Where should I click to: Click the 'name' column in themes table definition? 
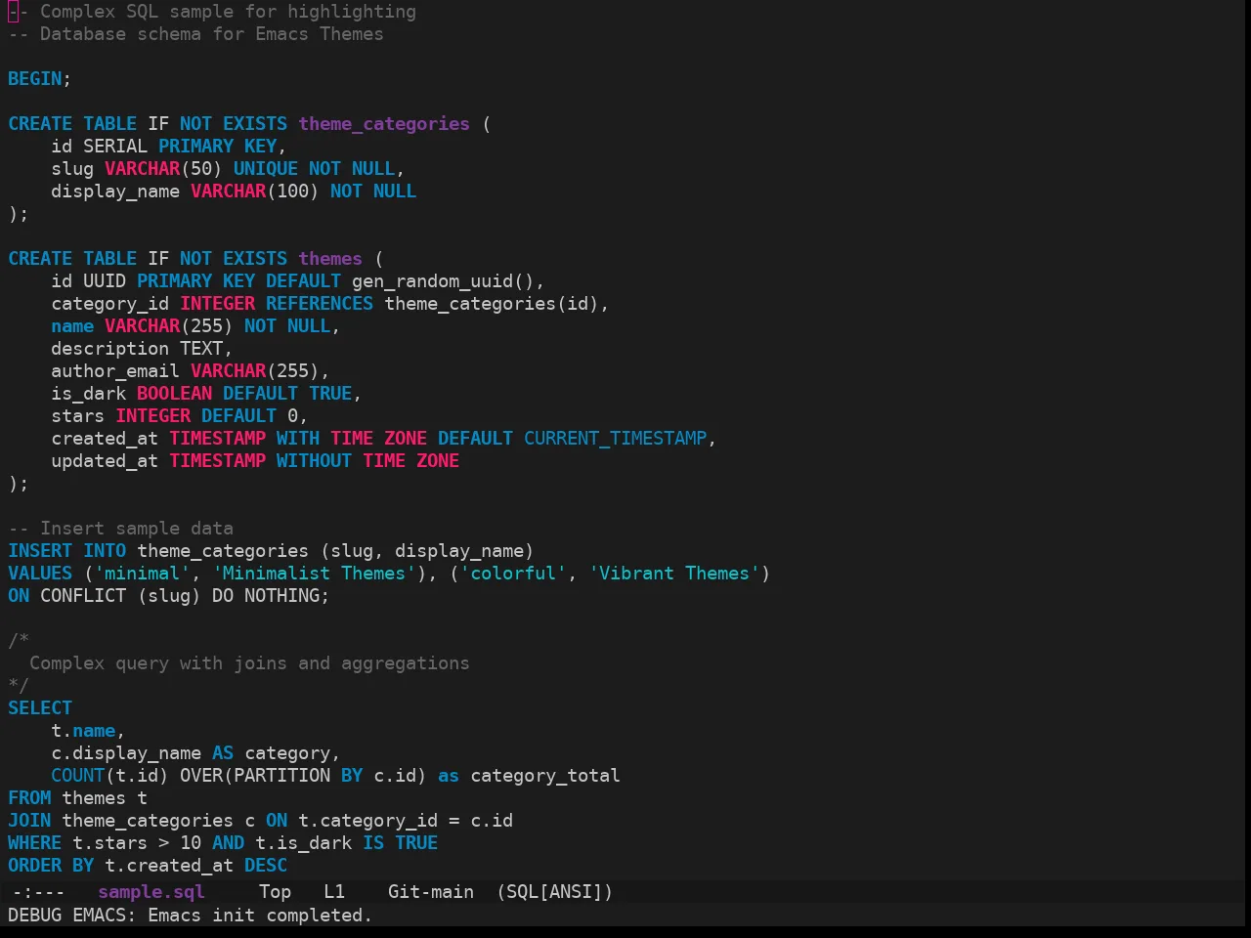[72, 326]
